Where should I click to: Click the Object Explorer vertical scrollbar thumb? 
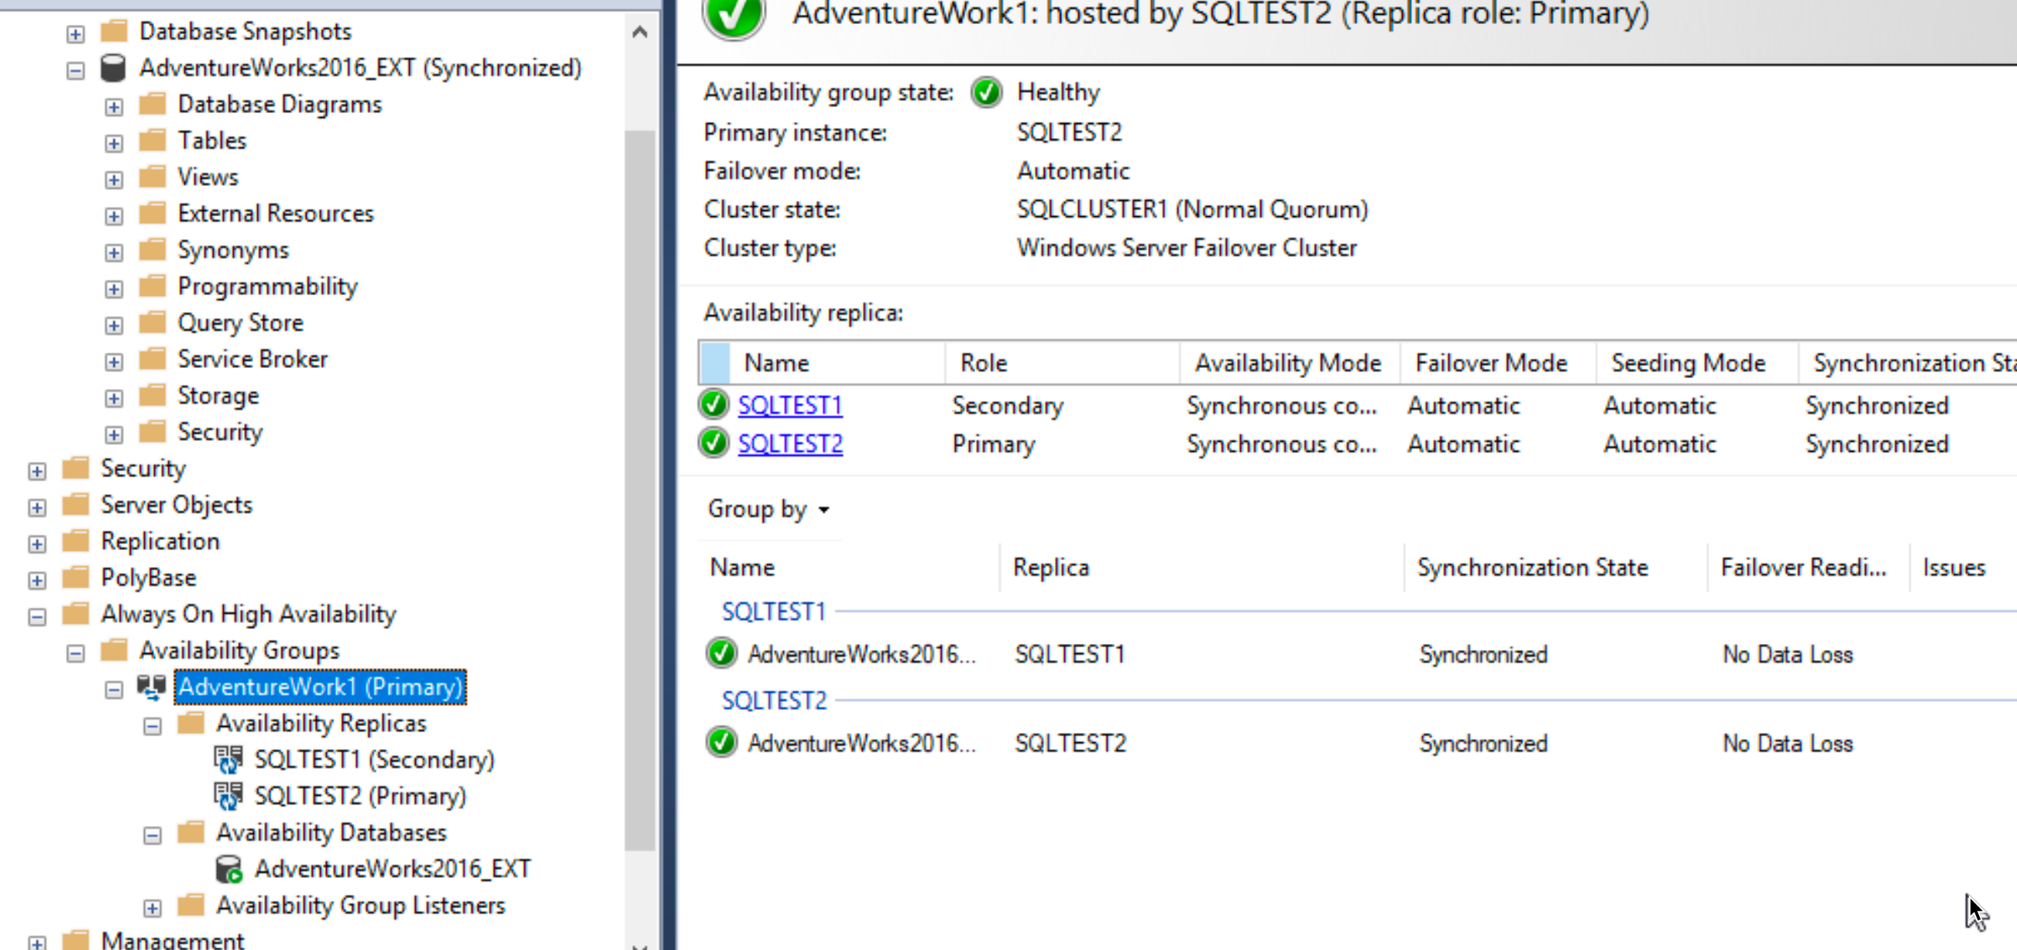click(x=640, y=490)
